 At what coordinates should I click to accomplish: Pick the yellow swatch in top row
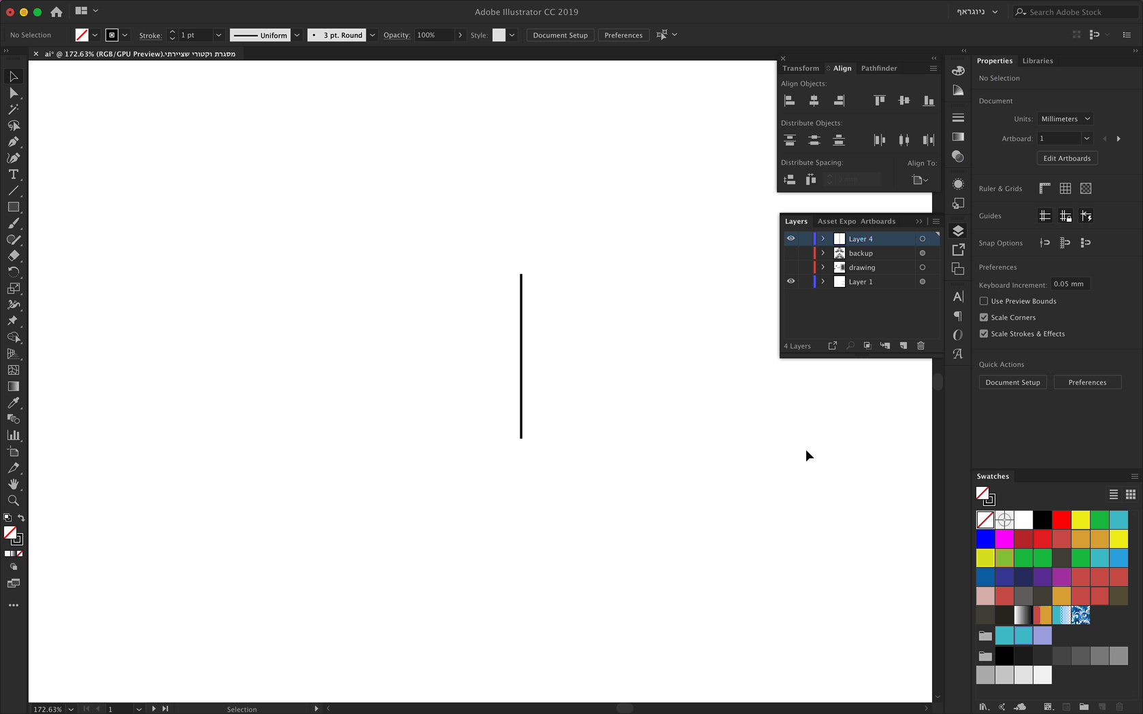pyautogui.click(x=1080, y=520)
